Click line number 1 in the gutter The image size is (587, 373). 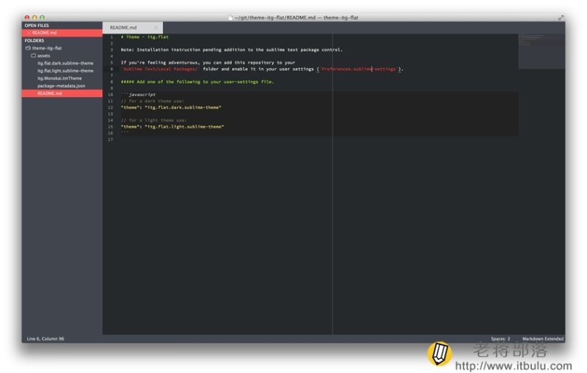tap(112, 37)
